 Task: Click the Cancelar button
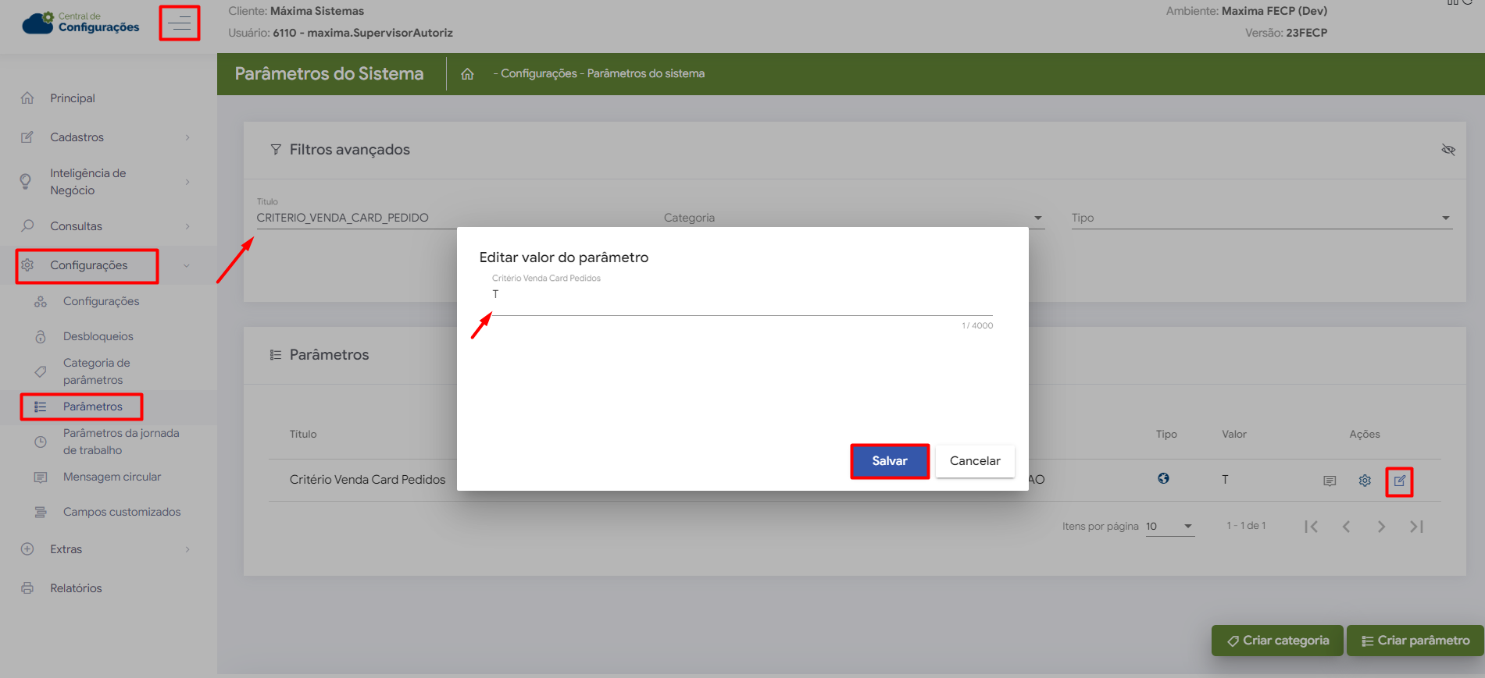coord(974,461)
